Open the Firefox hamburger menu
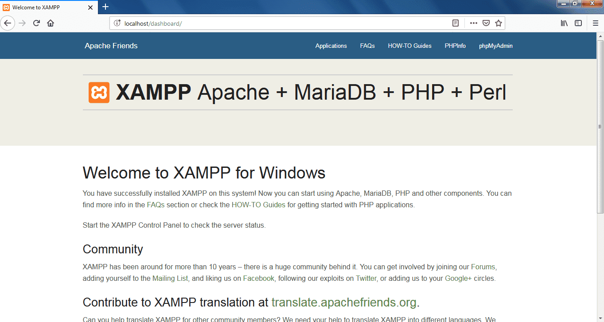 pos(595,23)
